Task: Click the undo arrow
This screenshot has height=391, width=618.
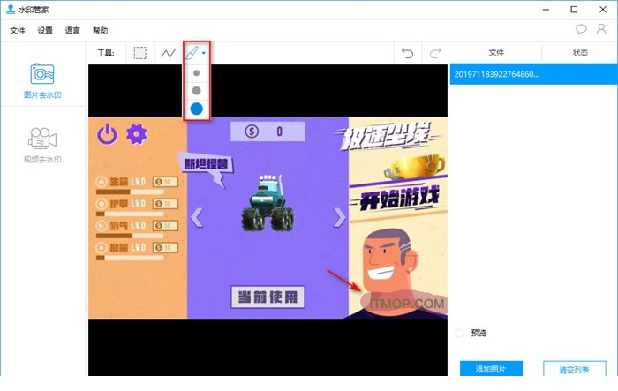Action: point(408,53)
